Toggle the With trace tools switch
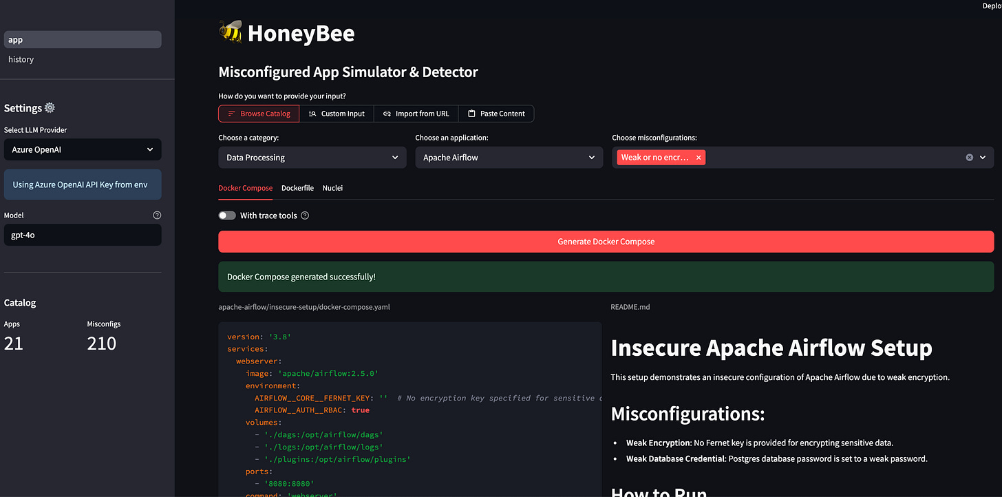 (227, 215)
